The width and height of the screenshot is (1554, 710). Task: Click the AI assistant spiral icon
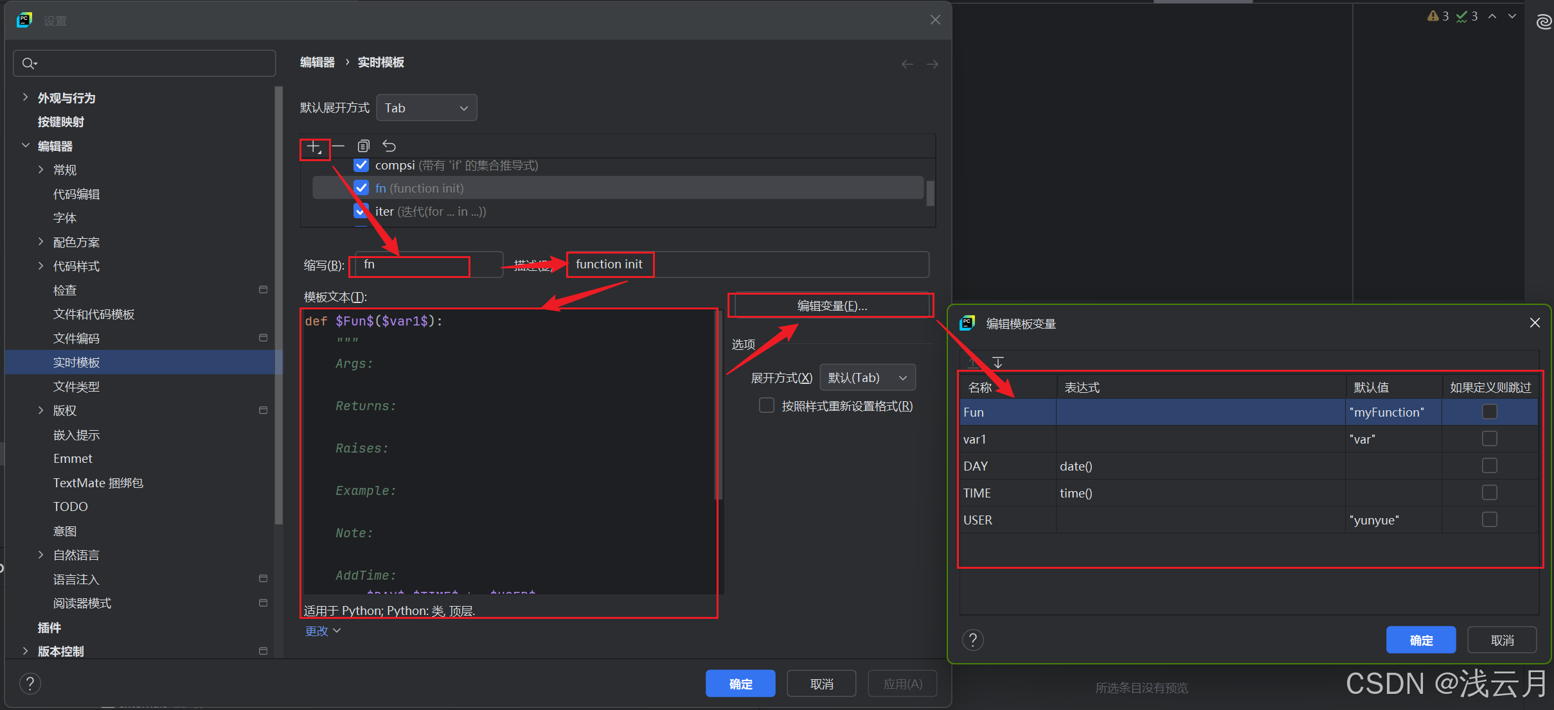(x=1544, y=22)
